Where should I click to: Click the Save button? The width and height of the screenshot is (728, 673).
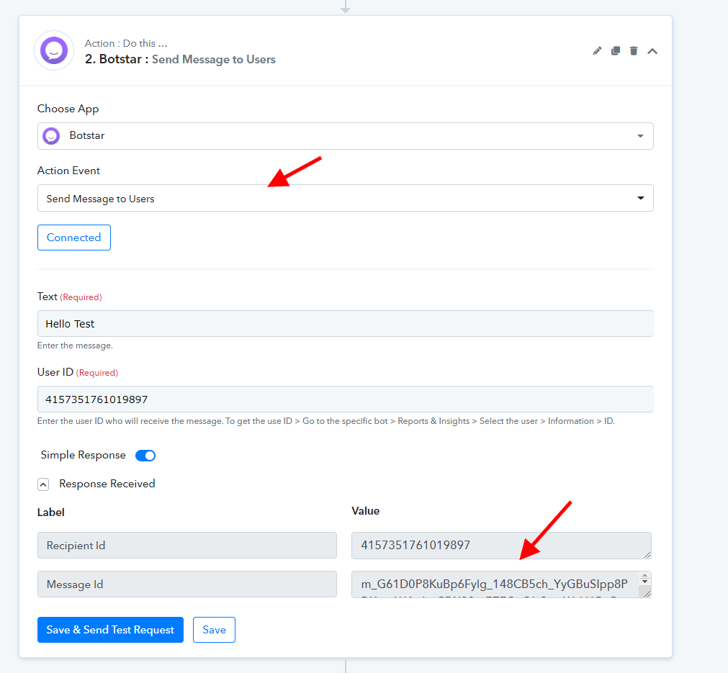[x=214, y=630]
